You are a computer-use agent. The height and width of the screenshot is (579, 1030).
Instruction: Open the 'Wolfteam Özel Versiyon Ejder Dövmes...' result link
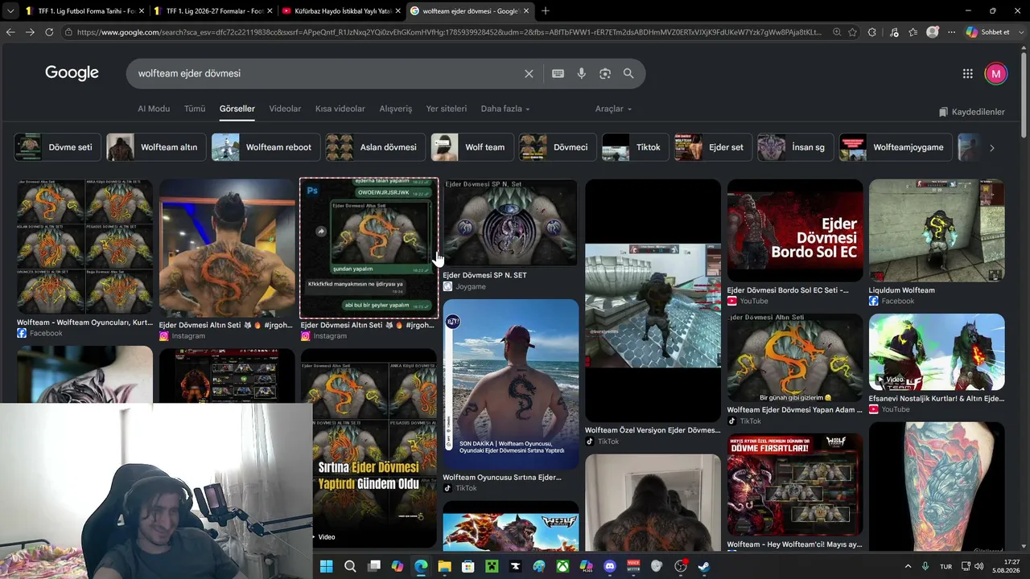coord(653,430)
